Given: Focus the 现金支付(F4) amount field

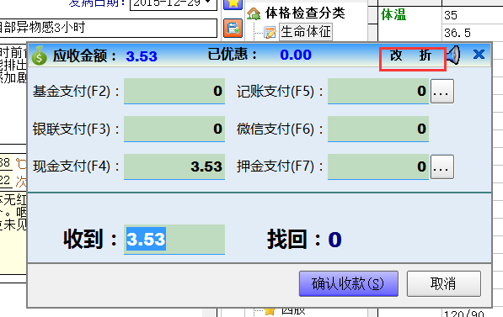Looking at the screenshot, I should click(x=174, y=166).
